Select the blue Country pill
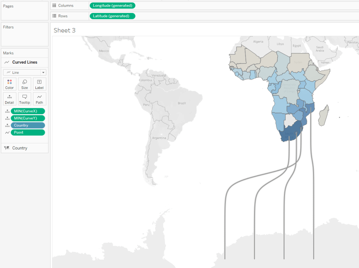 click(28, 125)
